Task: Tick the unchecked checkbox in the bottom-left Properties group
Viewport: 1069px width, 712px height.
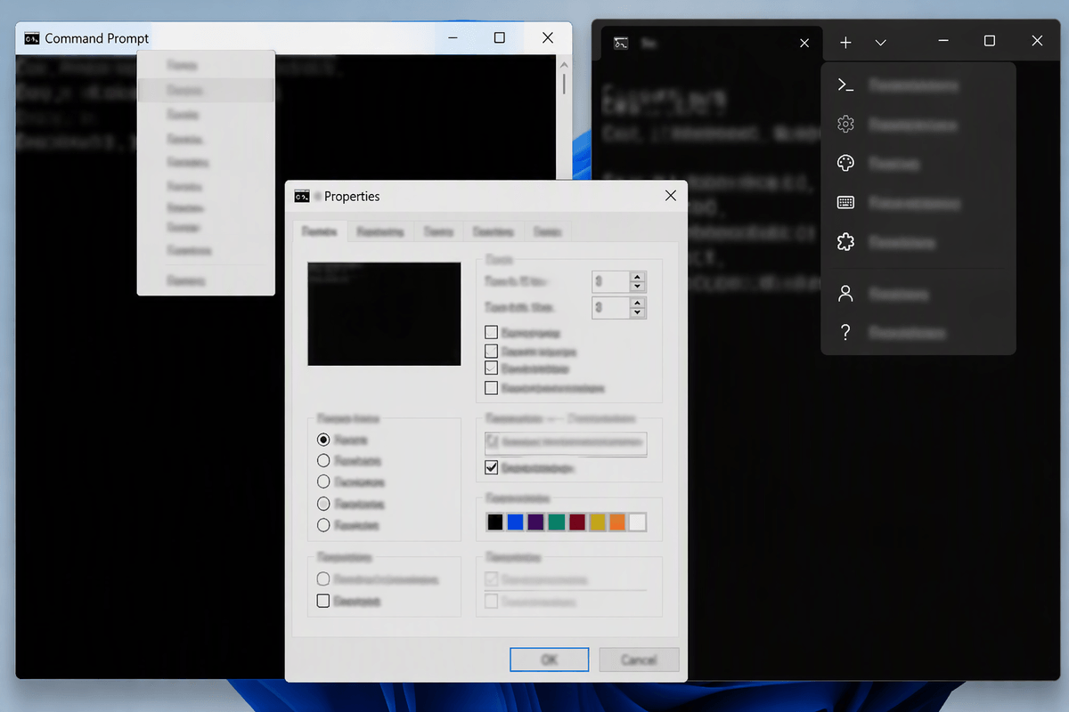Action: (x=323, y=602)
